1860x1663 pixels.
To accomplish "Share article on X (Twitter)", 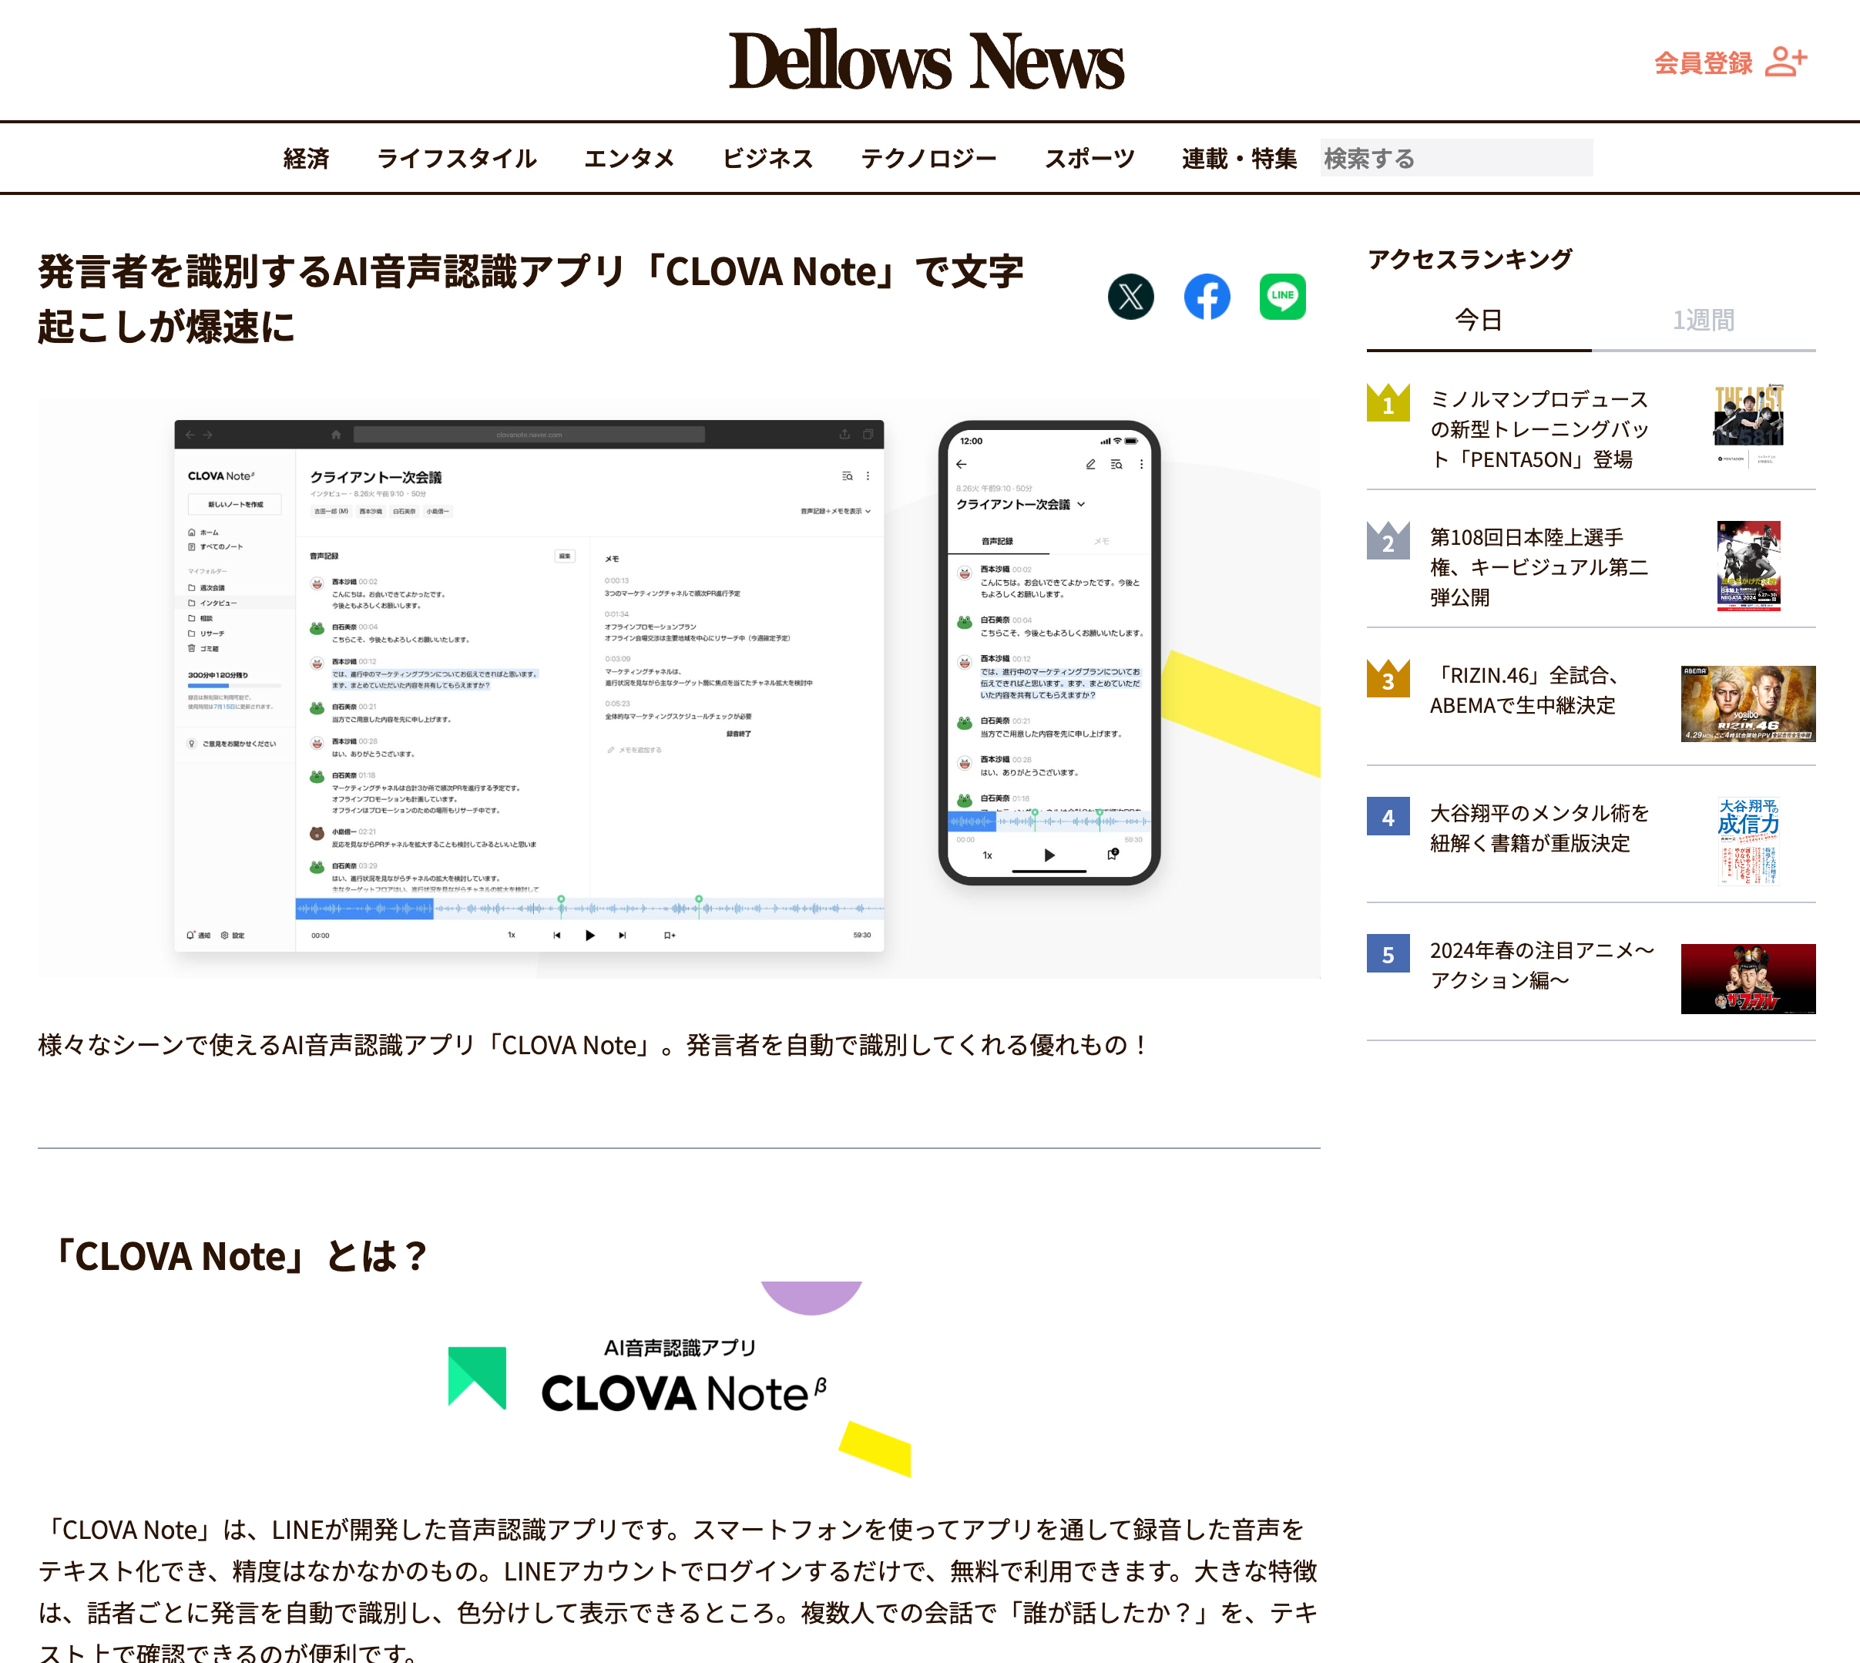I will click(x=1130, y=297).
